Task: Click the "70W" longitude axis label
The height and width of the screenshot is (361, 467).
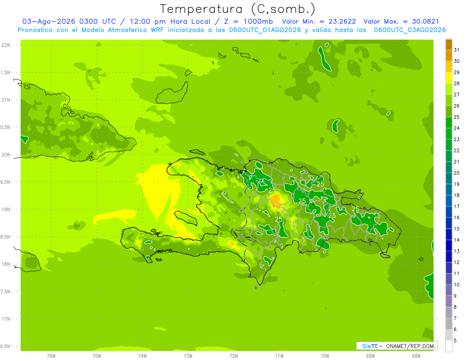Action: pos(325,356)
